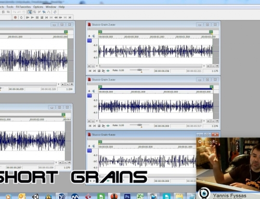Screen dimensions: 260x199
Task: Open the sticky notes icon on taskbar
Action: tap(179, 196)
